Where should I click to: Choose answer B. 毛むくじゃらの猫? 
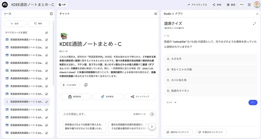pos(211,69)
